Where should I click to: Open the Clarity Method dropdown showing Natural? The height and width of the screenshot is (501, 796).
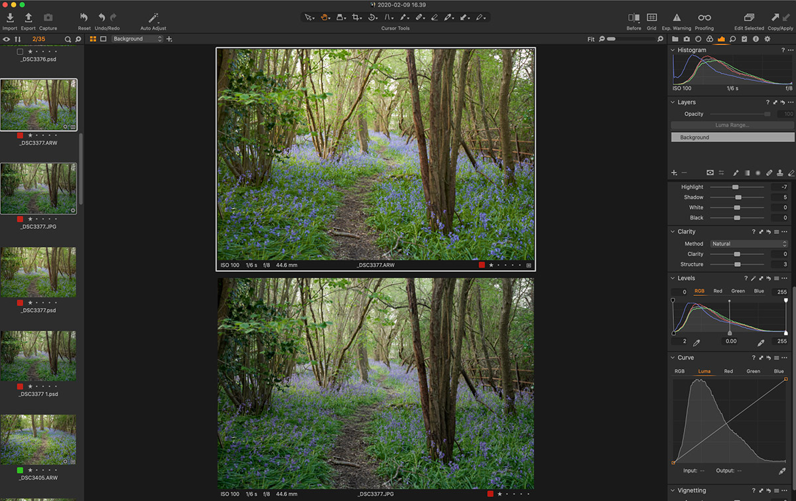748,244
